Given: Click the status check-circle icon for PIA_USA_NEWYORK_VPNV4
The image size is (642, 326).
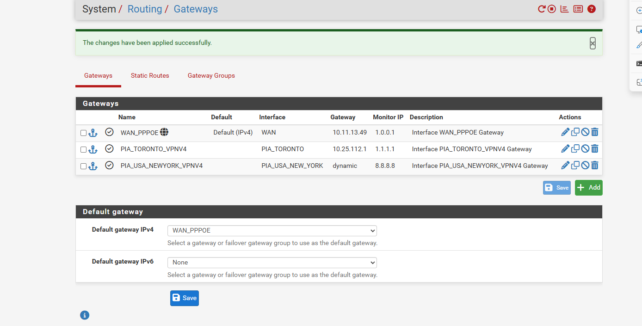Looking at the screenshot, I should [109, 165].
